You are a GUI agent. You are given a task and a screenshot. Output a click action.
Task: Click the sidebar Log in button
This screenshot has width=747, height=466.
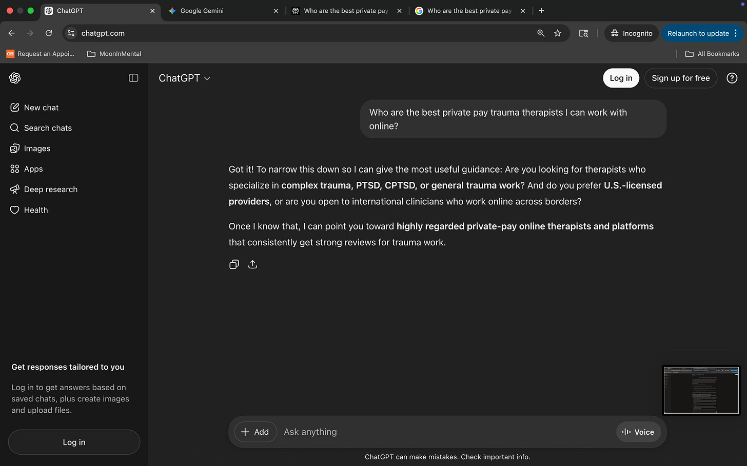(x=74, y=442)
